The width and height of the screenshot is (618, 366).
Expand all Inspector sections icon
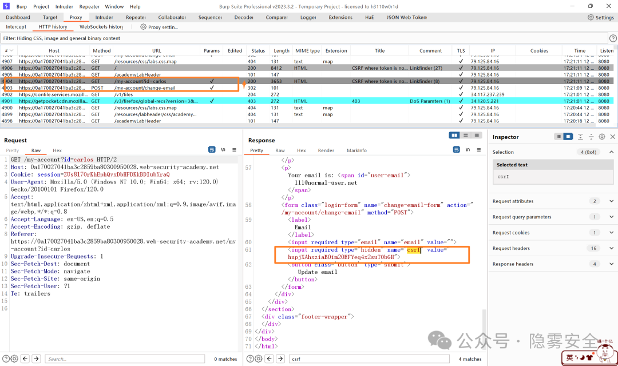point(580,137)
